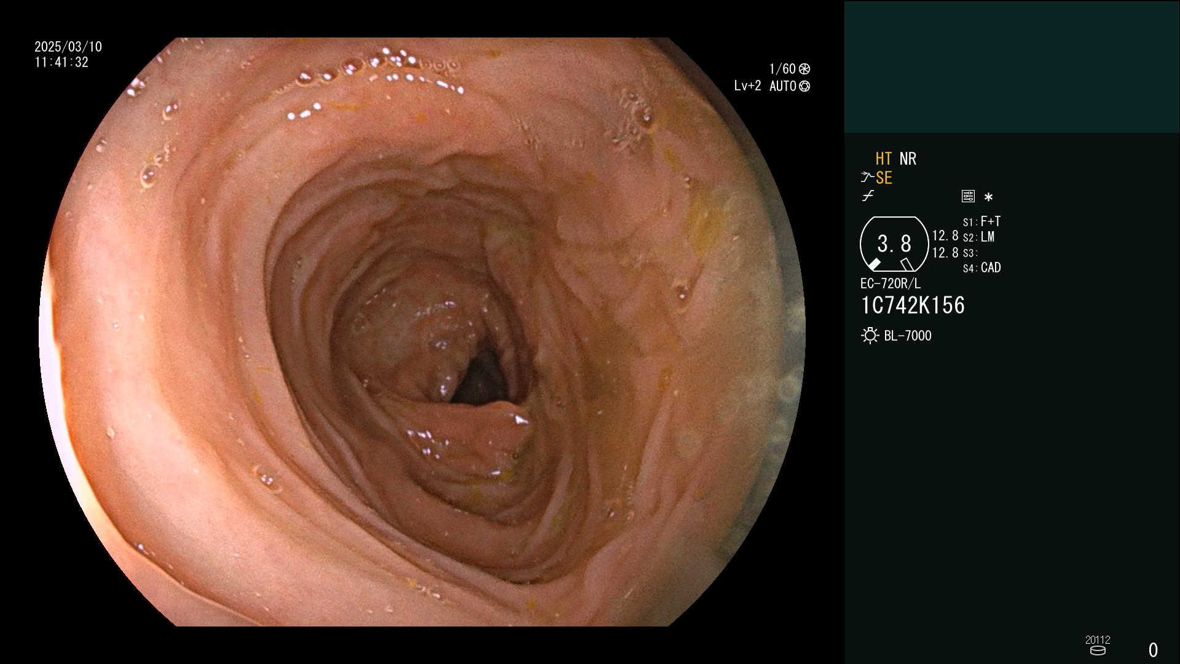Click the structure emphasis curve icon beside SE
This screenshot has width=1180, height=664.
coord(867,178)
